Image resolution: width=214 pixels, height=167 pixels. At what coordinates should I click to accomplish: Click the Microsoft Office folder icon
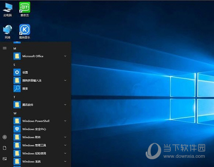click(x=17, y=56)
